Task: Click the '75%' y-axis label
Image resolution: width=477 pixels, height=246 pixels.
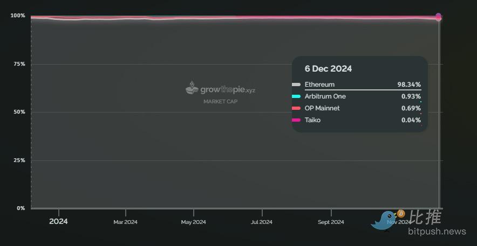Action: pos(19,64)
